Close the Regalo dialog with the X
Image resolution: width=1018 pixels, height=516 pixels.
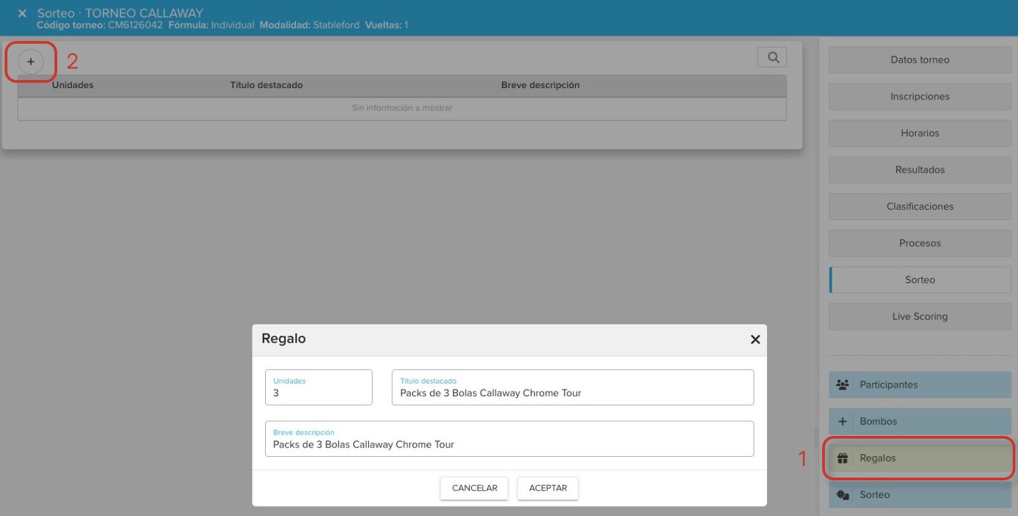point(755,340)
